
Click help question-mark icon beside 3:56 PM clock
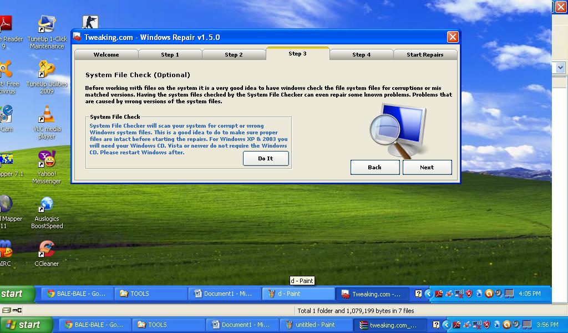pyautogui.click(x=436, y=325)
